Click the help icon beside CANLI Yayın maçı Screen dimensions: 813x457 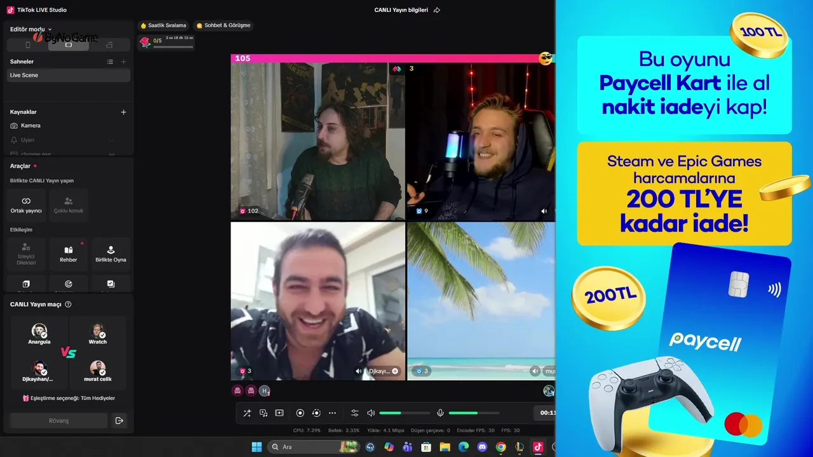tap(68, 304)
